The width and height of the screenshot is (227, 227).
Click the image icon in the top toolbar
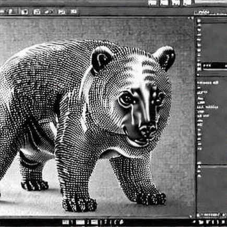pos(62,12)
